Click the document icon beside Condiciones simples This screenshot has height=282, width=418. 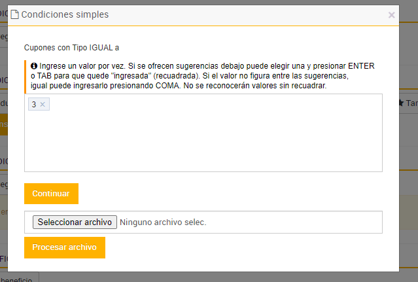pos(15,14)
